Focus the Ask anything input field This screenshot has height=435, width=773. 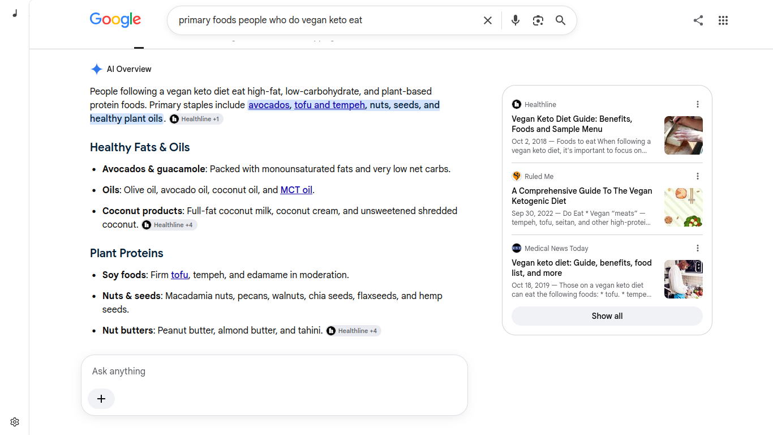click(x=274, y=371)
